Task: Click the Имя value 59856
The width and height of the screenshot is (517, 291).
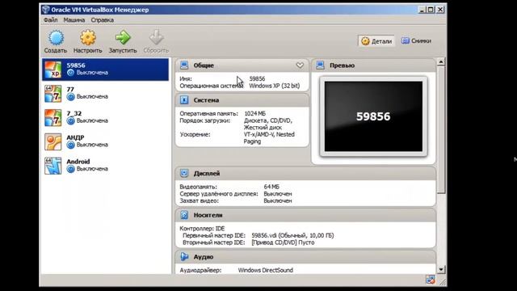Action: point(257,79)
